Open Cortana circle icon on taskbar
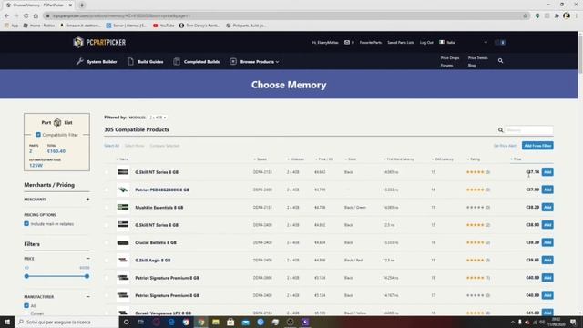This screenshot has height=328, width=583. coord(127,322)
